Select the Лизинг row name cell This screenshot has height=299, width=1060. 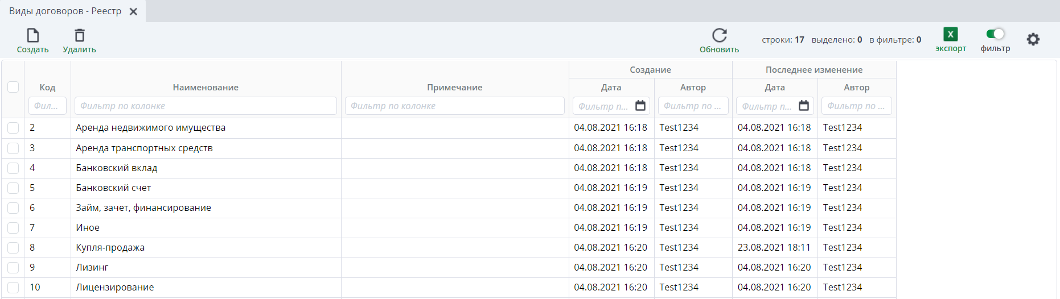pyautogui.click(x=92, y=267)
